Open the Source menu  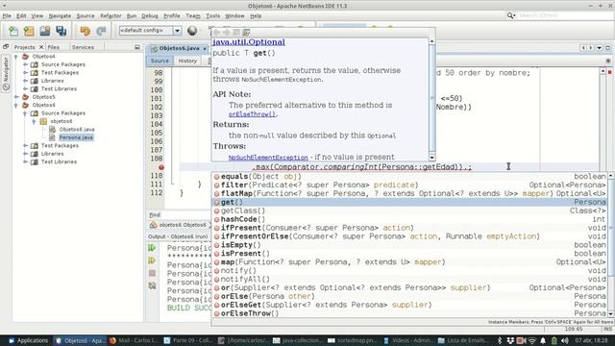[86, 15]
